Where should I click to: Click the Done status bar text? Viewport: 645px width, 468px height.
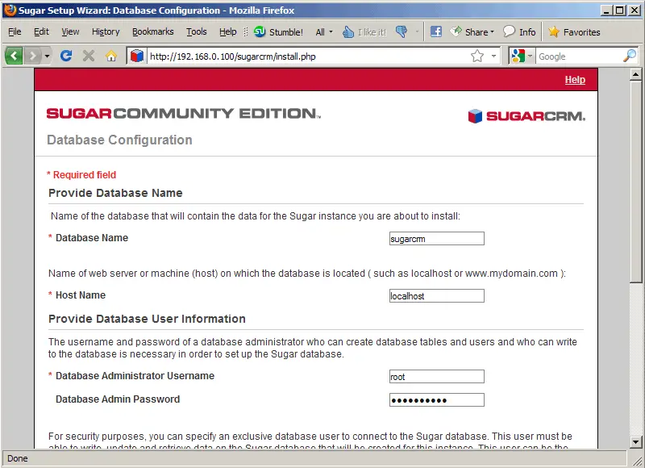18,458
